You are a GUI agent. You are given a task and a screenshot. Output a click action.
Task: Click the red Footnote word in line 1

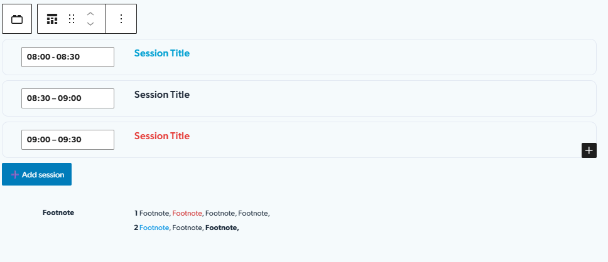click(x=187, y=214)
